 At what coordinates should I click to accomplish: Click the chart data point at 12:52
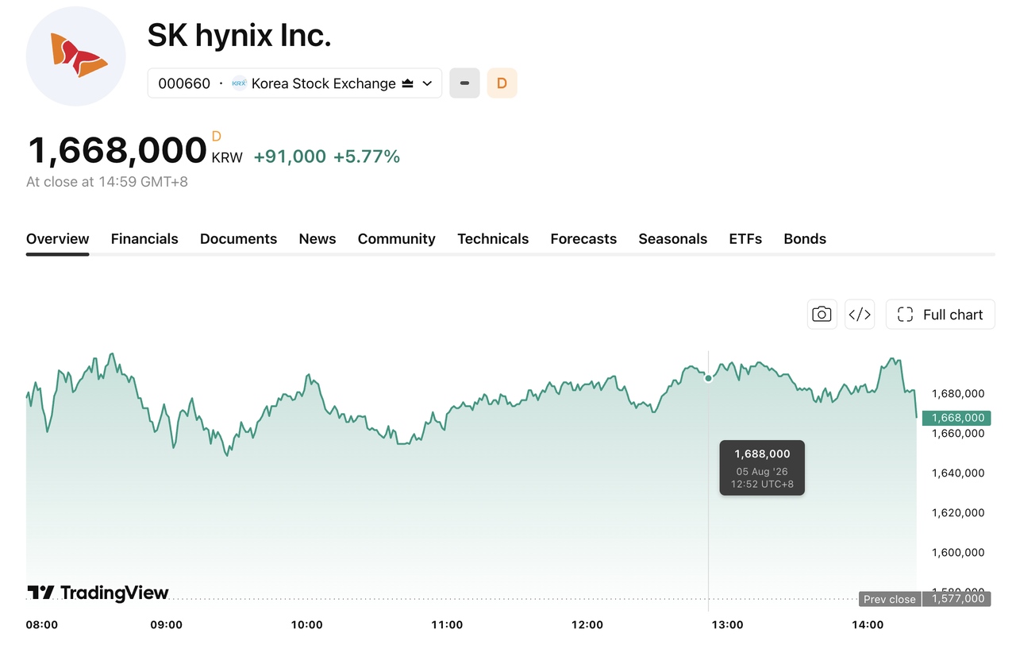pos(709,378)
